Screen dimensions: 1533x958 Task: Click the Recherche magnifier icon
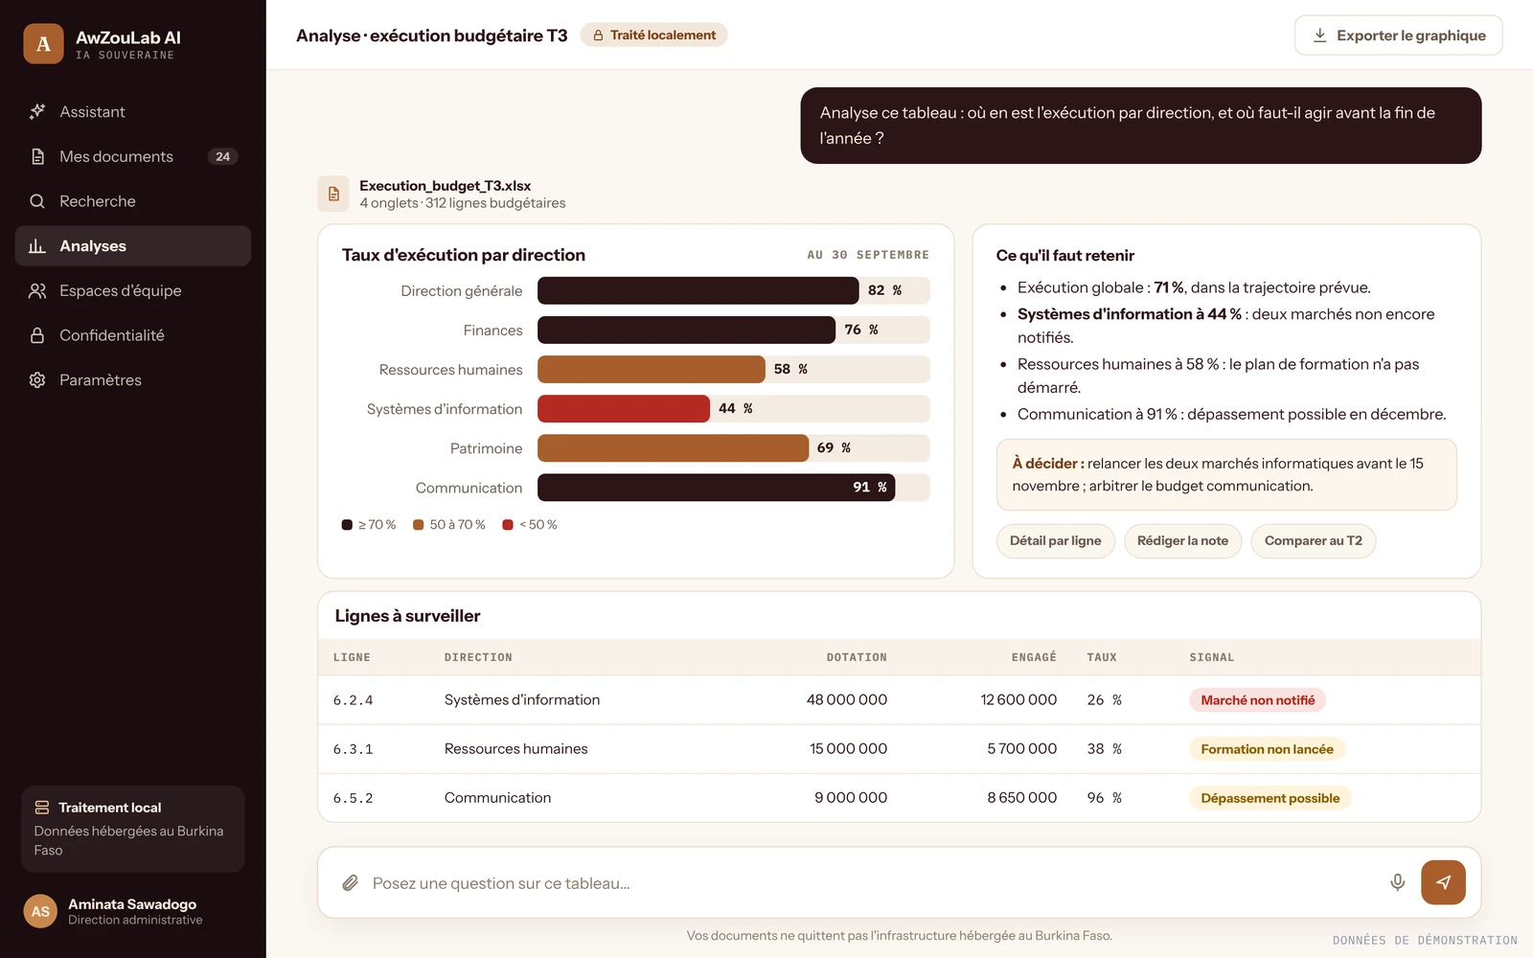coord(37,201)
